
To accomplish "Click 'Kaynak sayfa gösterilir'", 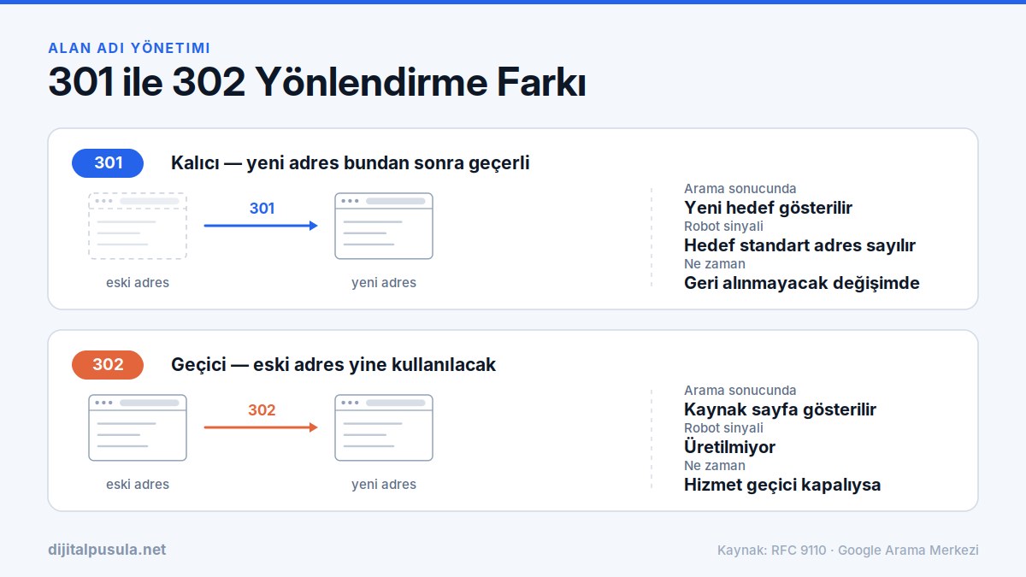I will coord(780,409).
